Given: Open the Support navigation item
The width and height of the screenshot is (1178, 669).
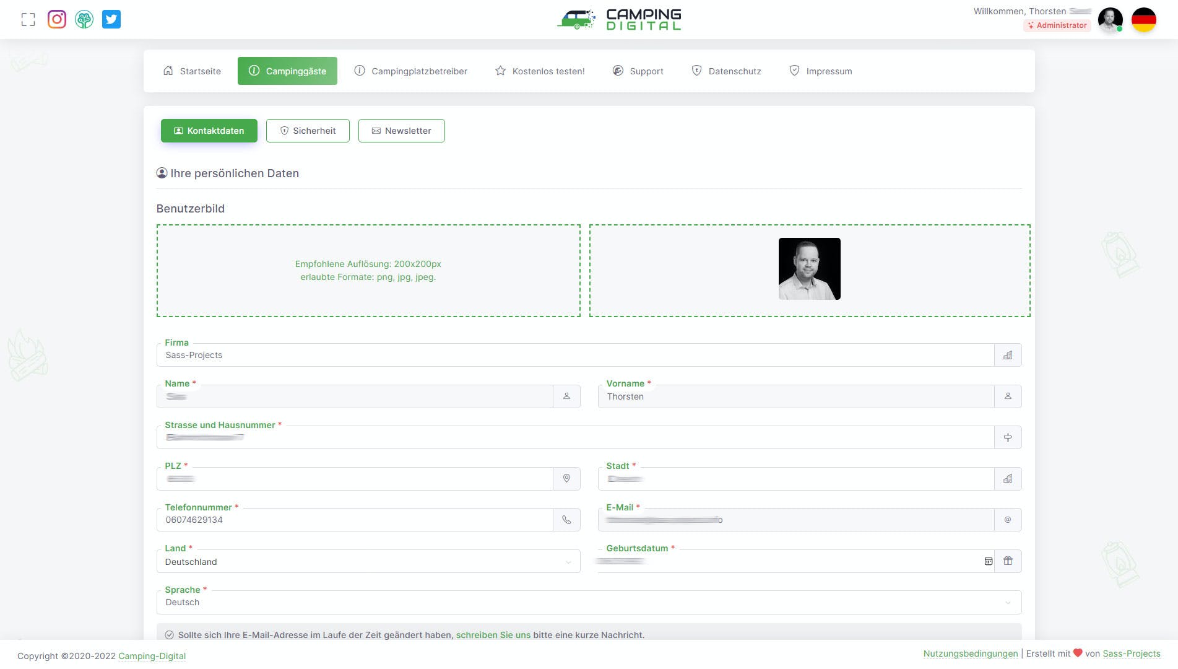Looking at the screenshot, I should [x=638, y=71].
